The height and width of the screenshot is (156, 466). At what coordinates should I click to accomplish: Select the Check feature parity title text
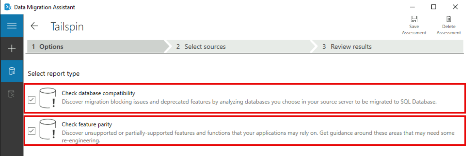87,125
